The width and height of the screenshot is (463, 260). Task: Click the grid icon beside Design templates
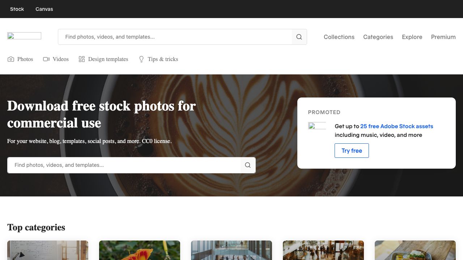[82, 59]
